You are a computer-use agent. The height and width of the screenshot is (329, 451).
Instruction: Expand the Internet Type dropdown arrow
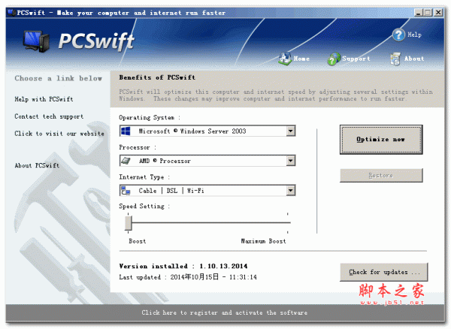(291, 190)
